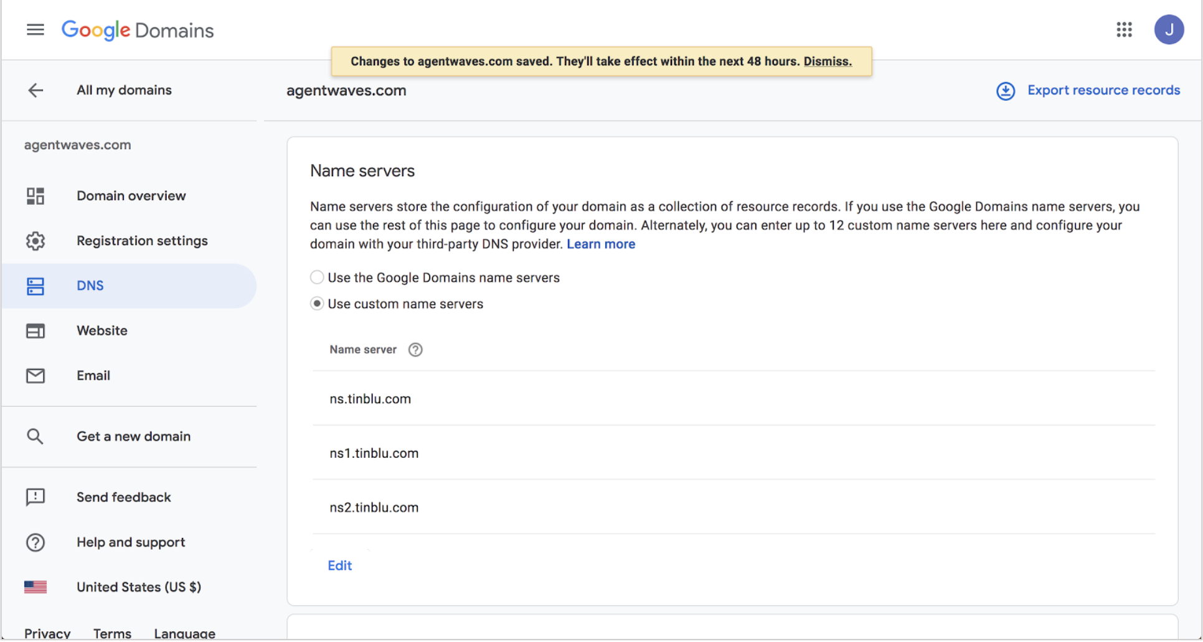Return to All my domains
Viewport: 1203px width, 642px height.
coord(124,90)
